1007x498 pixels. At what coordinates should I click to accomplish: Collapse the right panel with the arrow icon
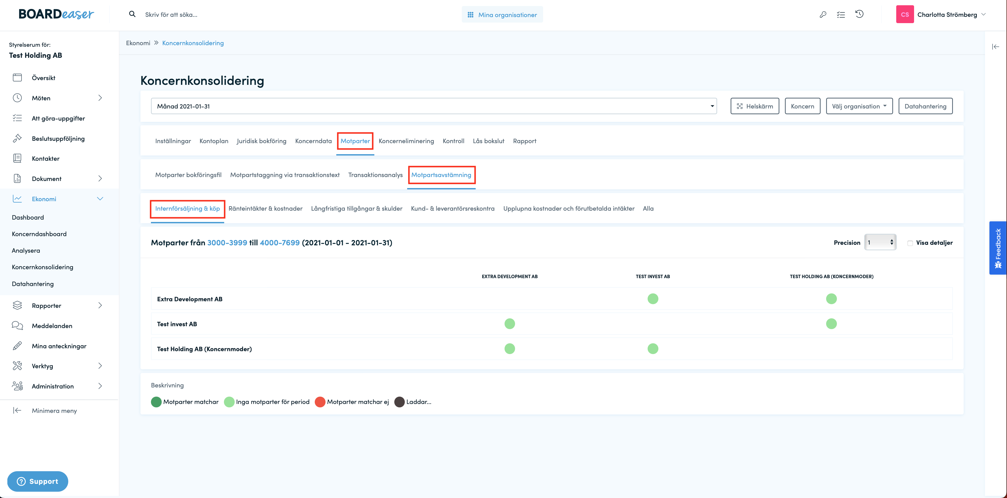[995, 46]
